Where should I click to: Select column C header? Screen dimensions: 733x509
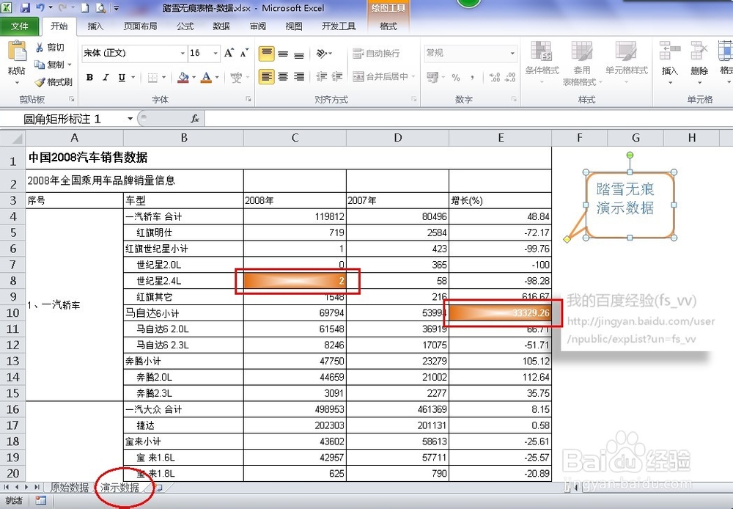pos(295,138)
